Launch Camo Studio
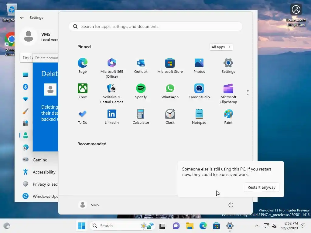The height and width of the screenshot is (233, 311). (x=199, y=91)
